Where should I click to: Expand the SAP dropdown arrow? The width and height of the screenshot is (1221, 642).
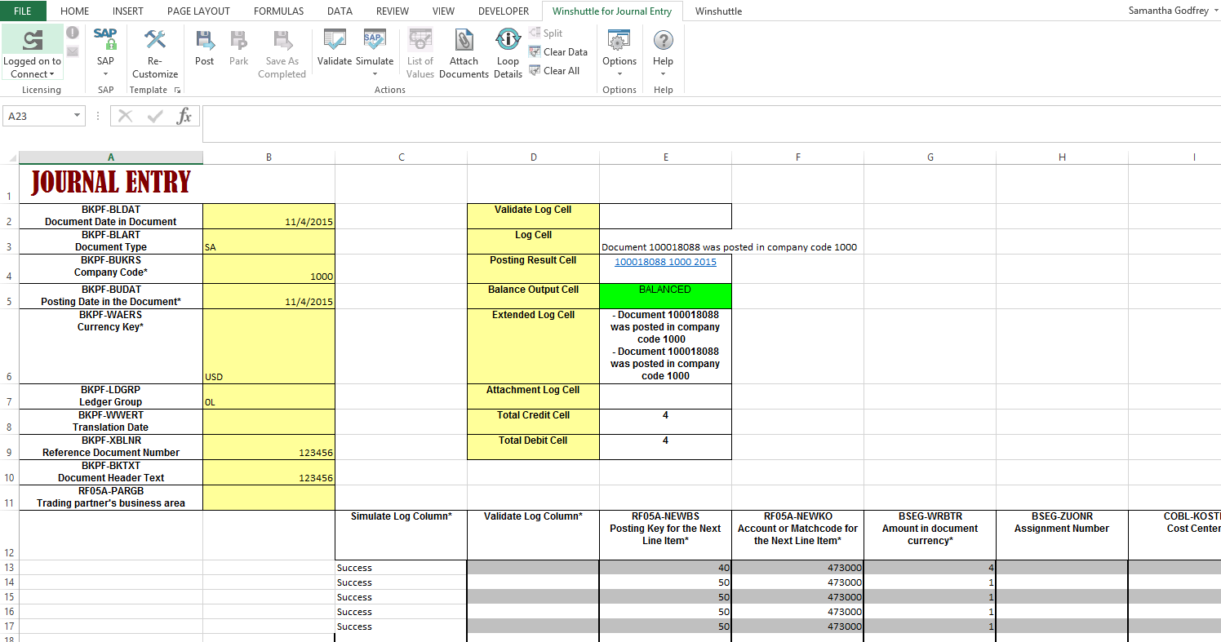(x=105, y=74)
